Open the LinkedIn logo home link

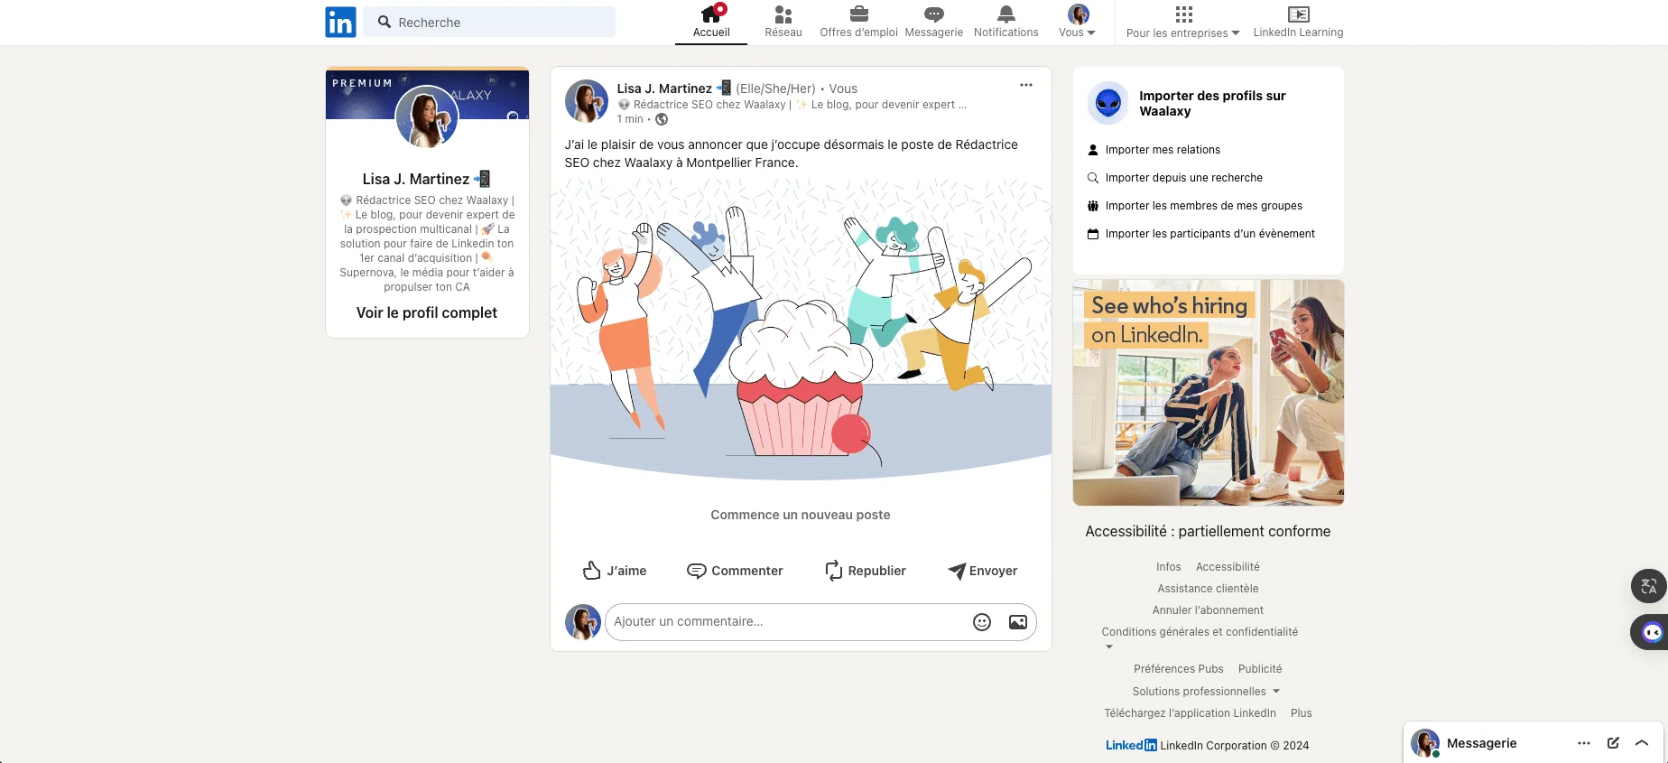(340, 22)
